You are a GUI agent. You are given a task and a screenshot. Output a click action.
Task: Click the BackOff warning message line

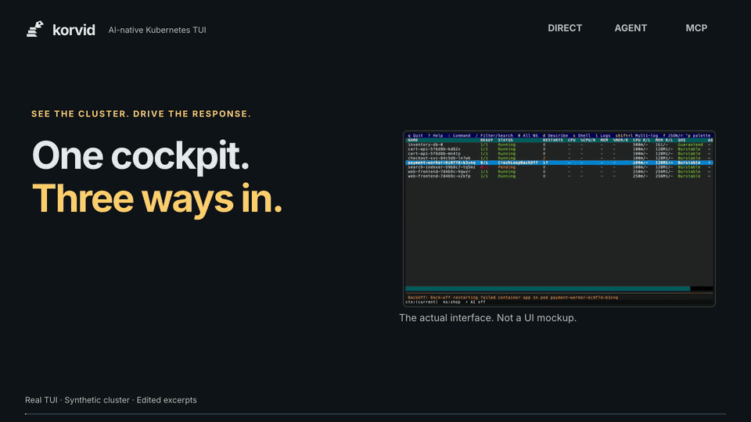[x=512, y=297]
